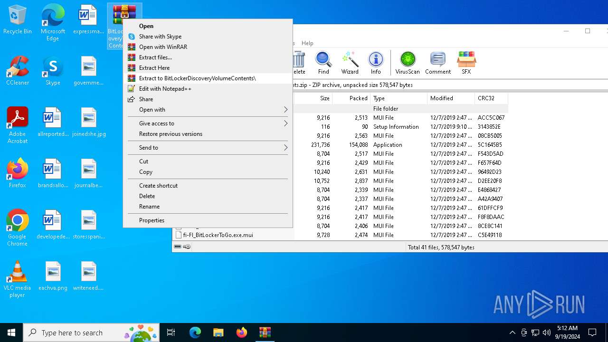Choose Share with Skype menu entry

208,37
